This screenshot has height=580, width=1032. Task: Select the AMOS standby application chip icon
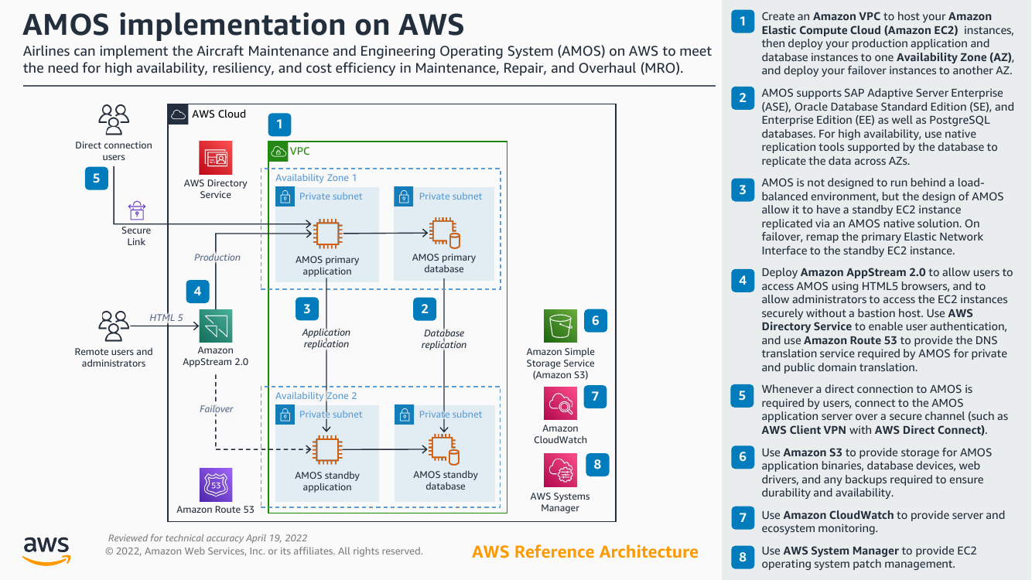pyautogui.click(x=326, y=449)
